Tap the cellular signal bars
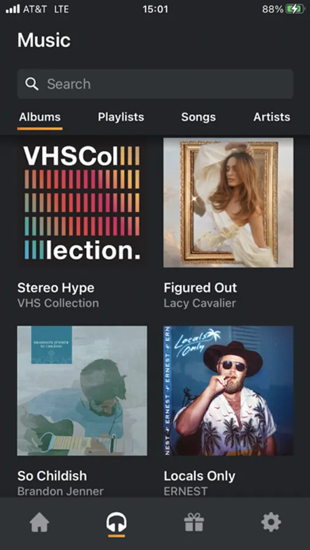 tap(13, 9)
